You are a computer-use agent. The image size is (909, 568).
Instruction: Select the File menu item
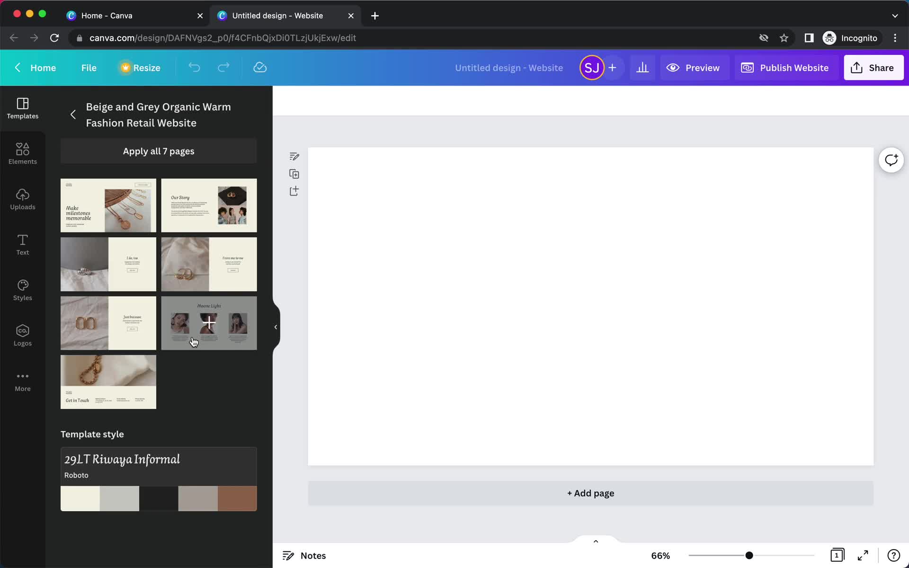(89, 67)
